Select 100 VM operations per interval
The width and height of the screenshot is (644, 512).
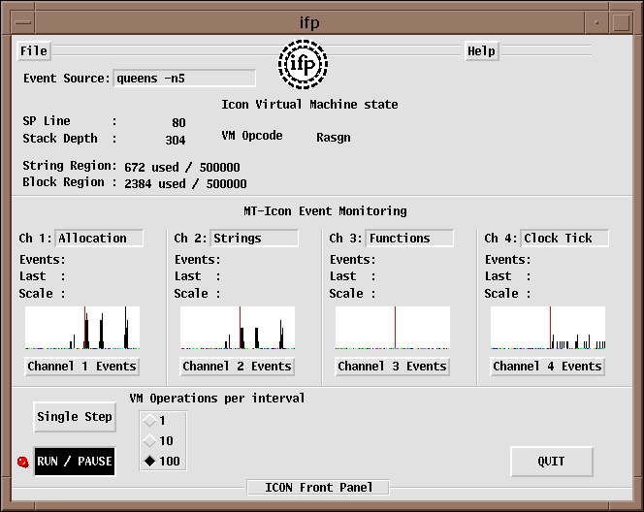click(149, 462)
